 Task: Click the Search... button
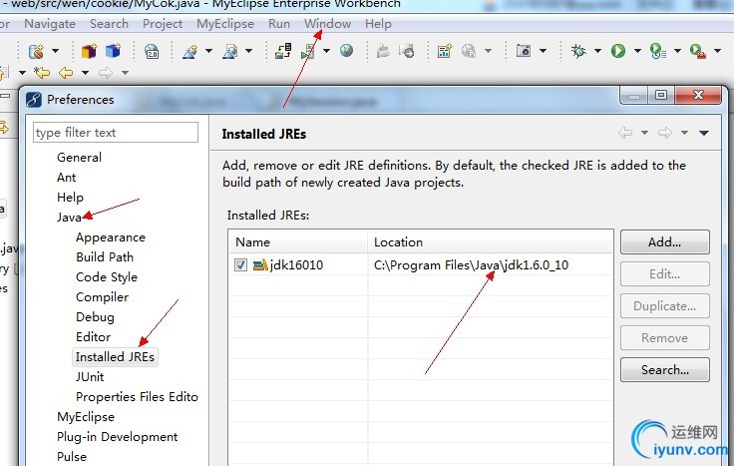click(665, 370)
